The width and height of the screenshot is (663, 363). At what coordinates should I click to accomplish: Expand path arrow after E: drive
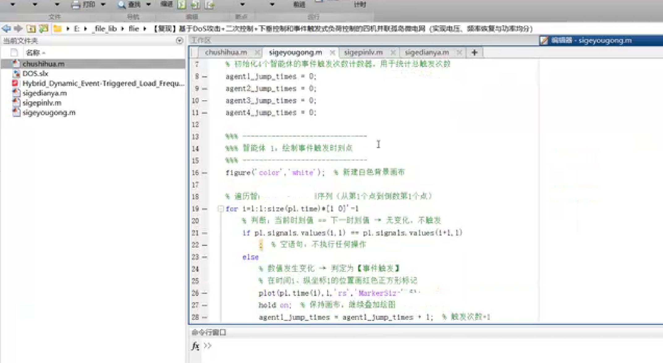86,29
